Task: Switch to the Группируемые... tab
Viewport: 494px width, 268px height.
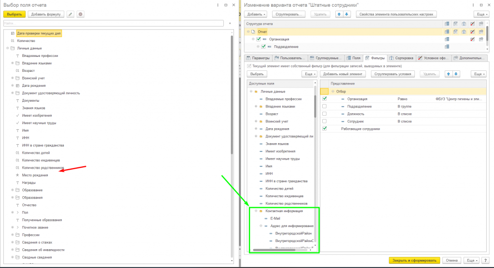Action: 326,58
